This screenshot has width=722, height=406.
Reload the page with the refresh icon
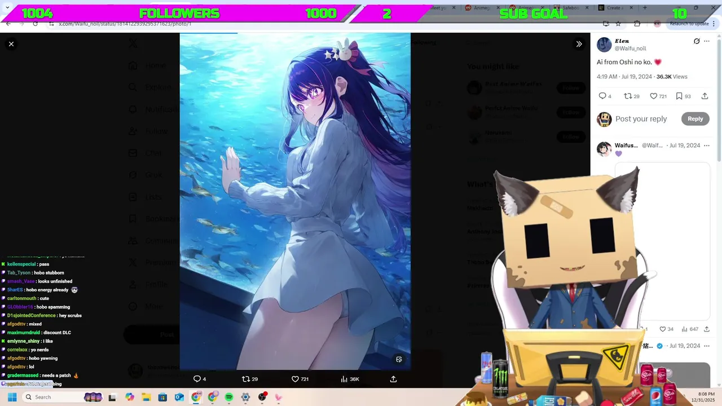coord(35,24)
